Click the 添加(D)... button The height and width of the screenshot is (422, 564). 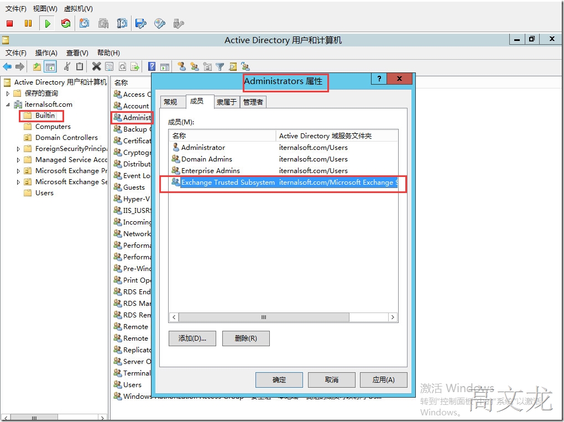click(192, 338)
